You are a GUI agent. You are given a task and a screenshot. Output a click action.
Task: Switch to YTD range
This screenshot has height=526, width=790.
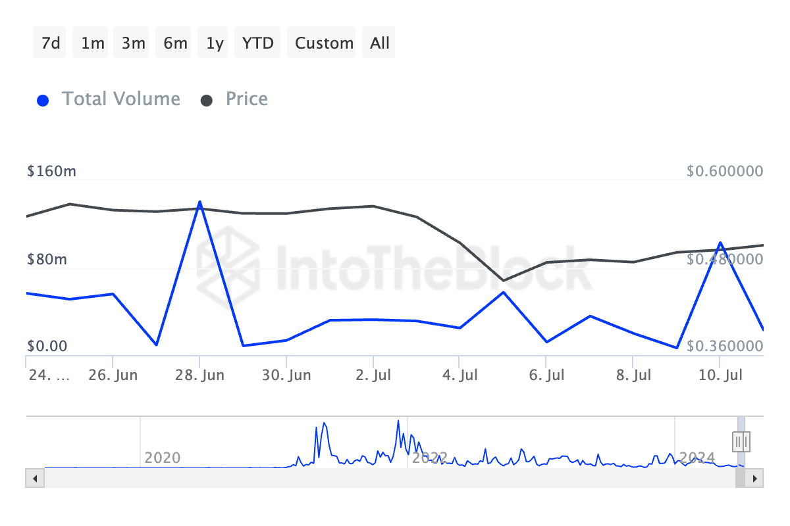click(258, 43)
